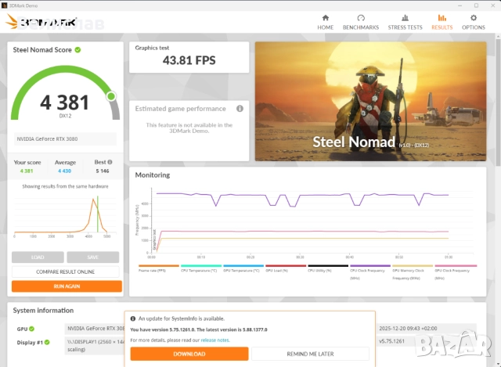Click the date 2025-12-20 09:43 +02:00
This screenshot has height=367, width=501.
click(x=408, y=329)
